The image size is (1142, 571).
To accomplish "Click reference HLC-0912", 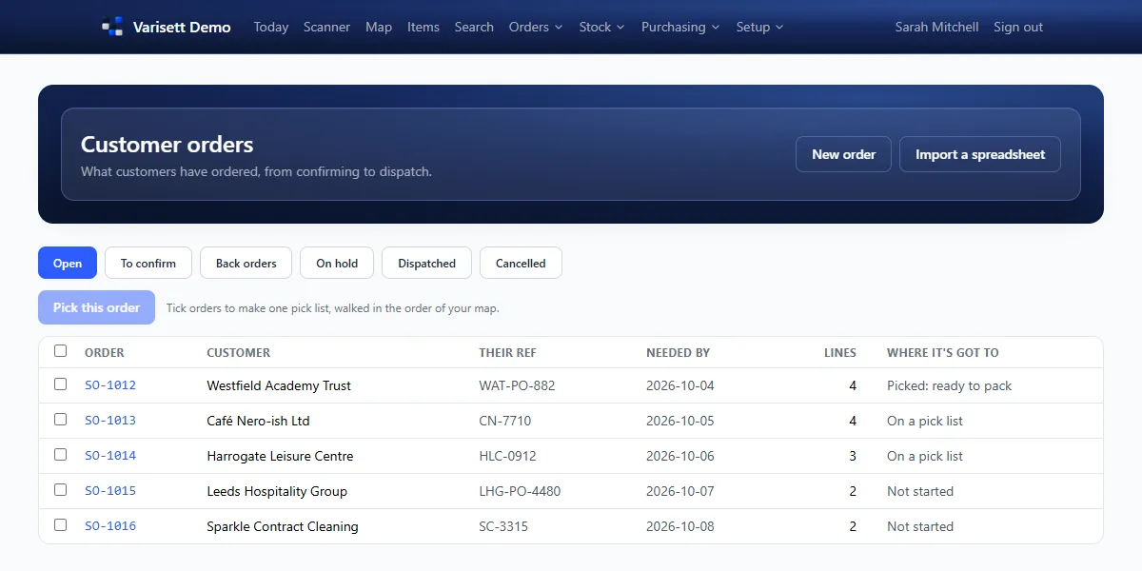I will pyautogui.click(x=507, y=456).
